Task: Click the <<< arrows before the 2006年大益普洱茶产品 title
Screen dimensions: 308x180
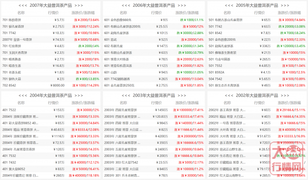Action: [126, 5]
